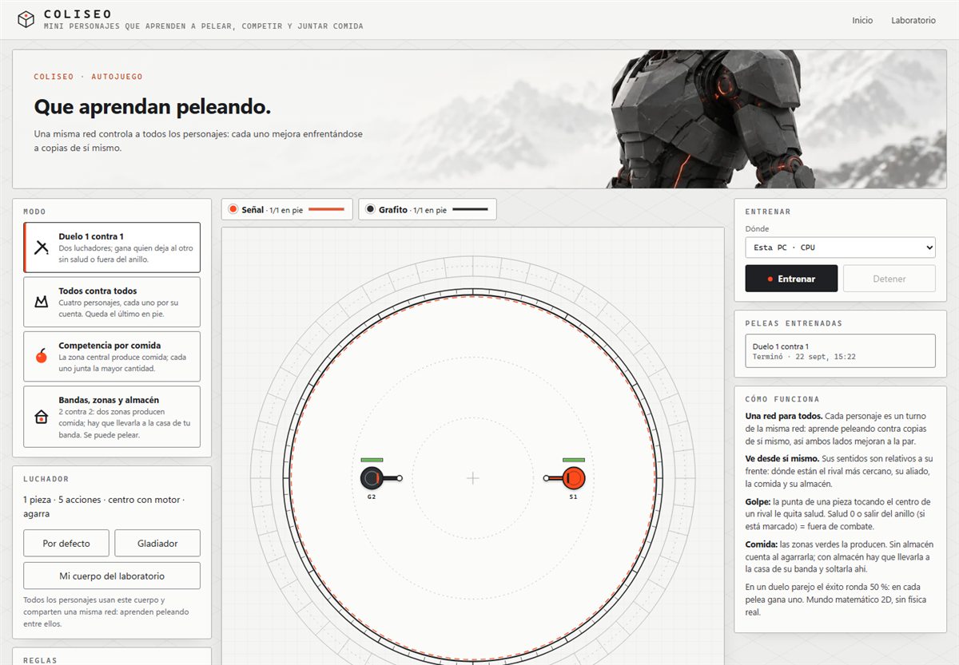Image resolution: width=959 pixels, height=665 pixels.
Task: Click the green health bar above G2
Action: [x=372, y=460]
